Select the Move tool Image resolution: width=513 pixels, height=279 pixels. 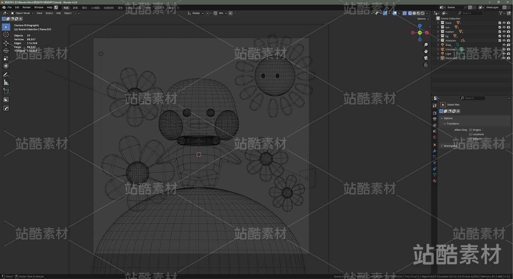(6, 43)
